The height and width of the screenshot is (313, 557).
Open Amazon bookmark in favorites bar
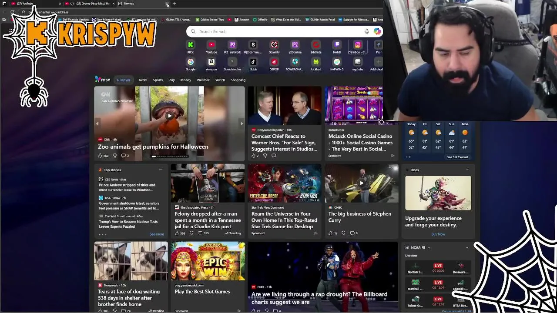tap(242, 20)
